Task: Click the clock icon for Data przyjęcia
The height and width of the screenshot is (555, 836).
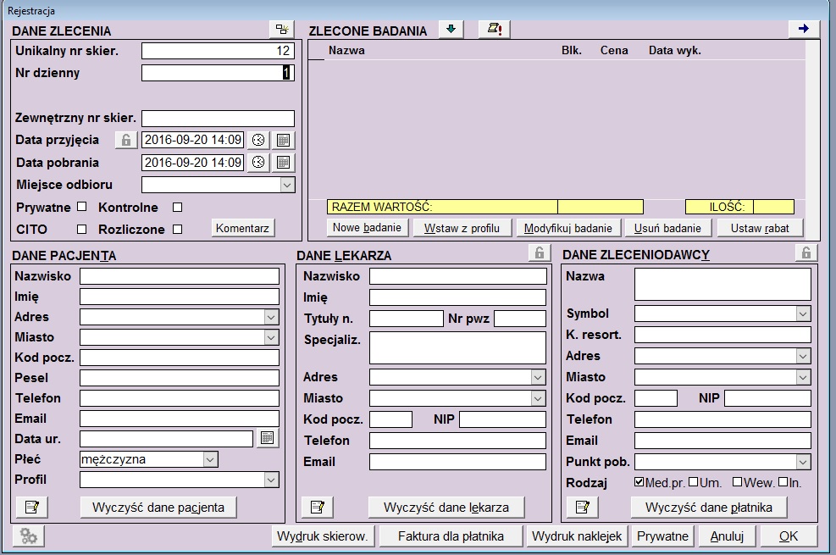Action: pos(259,141)
